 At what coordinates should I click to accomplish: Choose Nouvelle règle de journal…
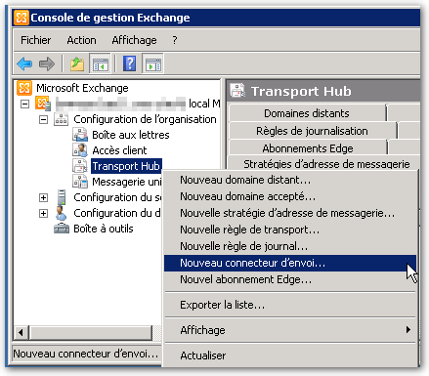[290, 246]
